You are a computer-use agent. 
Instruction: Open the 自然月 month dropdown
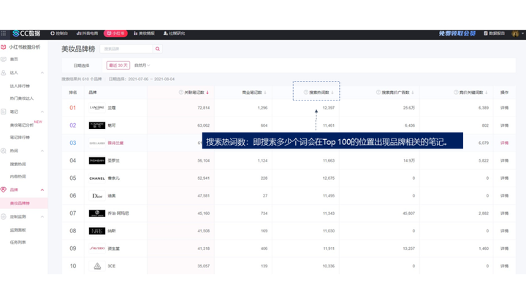click(x=142, y=66)
